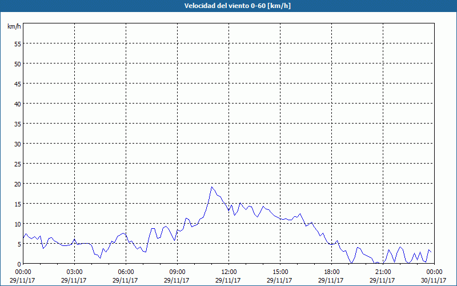This screenshot has width=457, height=286.
Task: Click the y-axis value 55
Action: point(18,43)
